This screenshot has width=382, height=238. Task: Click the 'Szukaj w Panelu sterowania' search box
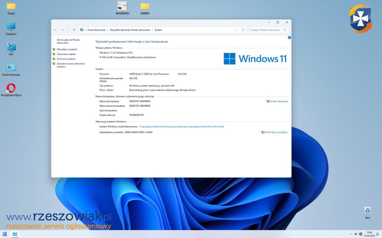pyautogui.click(x=266, y=30)
